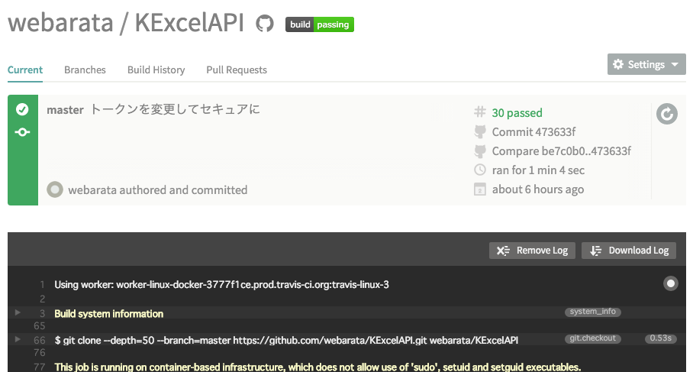Image resolution: width=693 pixels, height=372 pixels.
Task: Click the commit message トークンを変更してセキュアに
Action: tap(175, 109)
